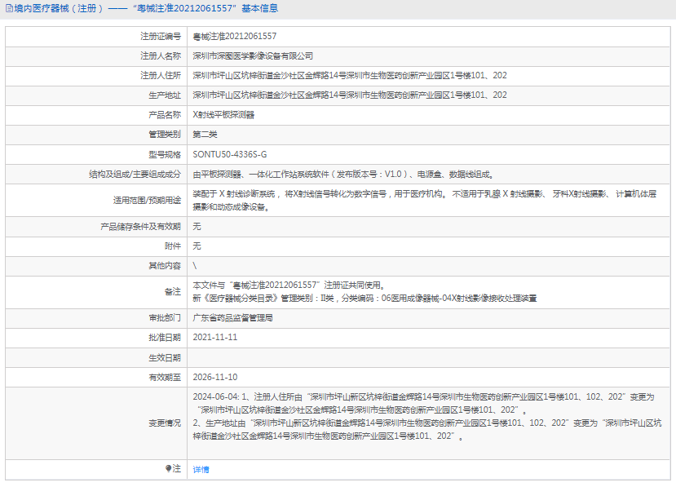Image resolution: width=676 pixels, height=487 pixels.
Task: Click the 适用范围/预期用途 row label
Action: coord(147,200)
